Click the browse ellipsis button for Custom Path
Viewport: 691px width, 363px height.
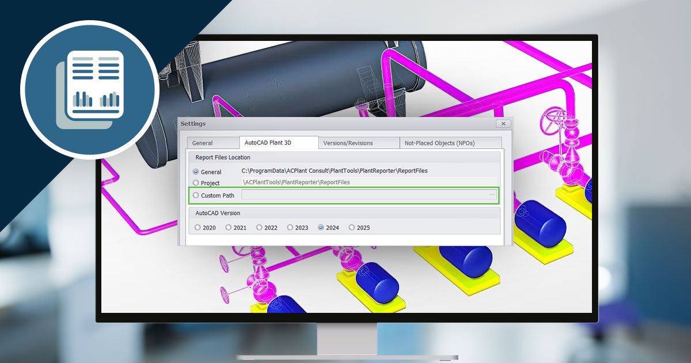tap(491, 195)
